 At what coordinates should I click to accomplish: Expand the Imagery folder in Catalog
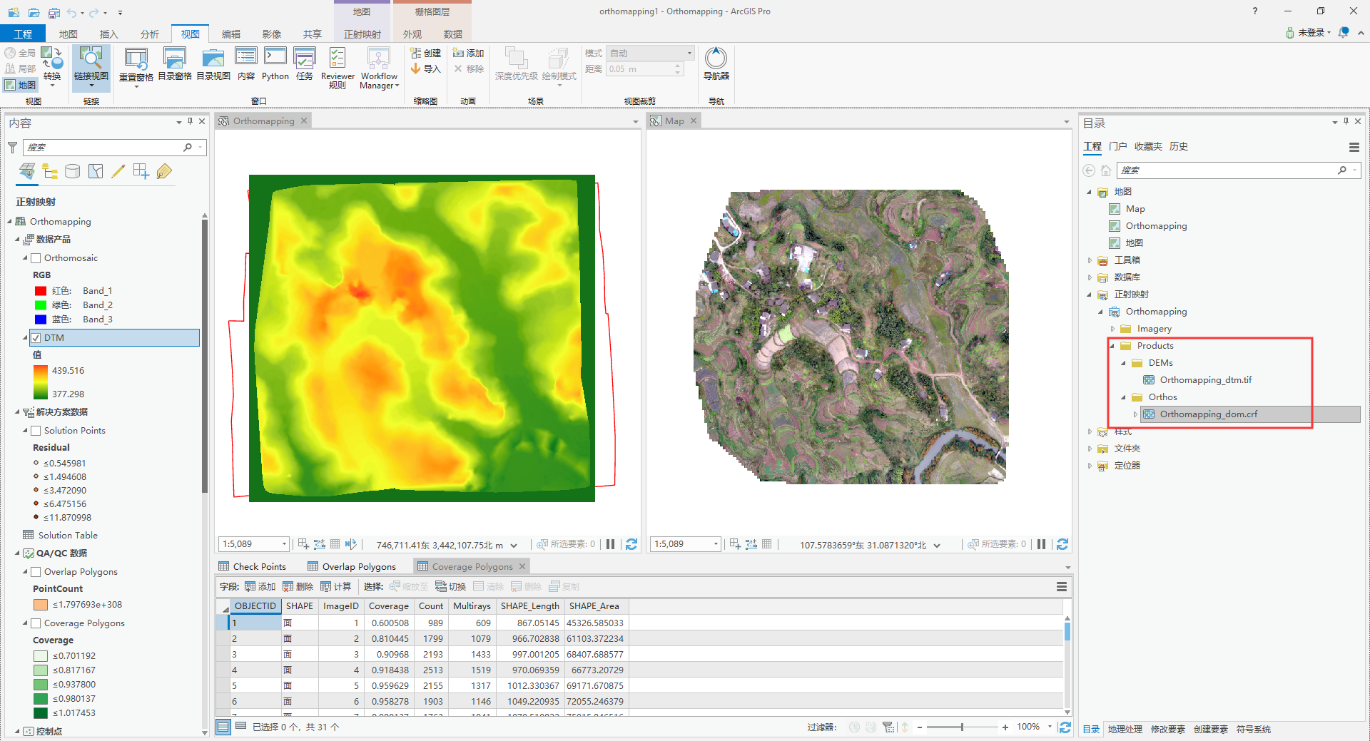[x=1113, y=328]
